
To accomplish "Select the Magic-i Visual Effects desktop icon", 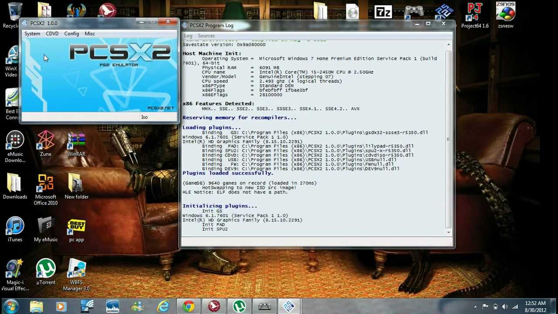I will coord(15,275).
